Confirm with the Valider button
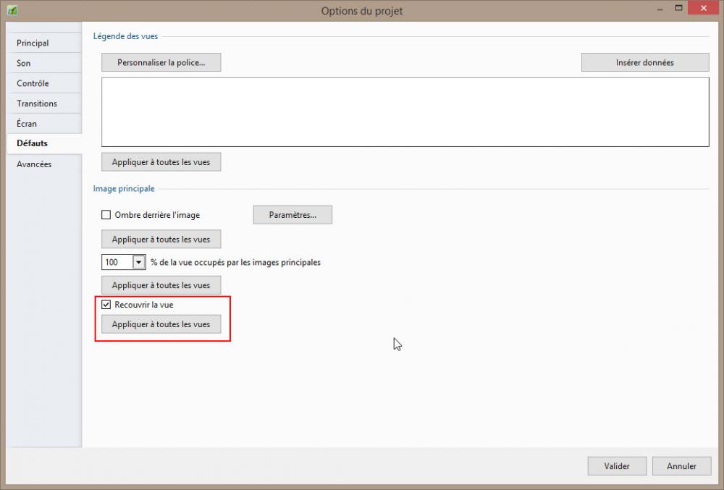The image size is (724, 490). click(x=617, y=466)
